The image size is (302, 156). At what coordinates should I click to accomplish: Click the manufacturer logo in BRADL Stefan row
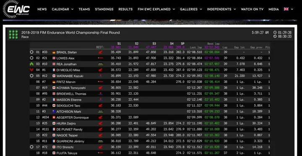(100, 52)
